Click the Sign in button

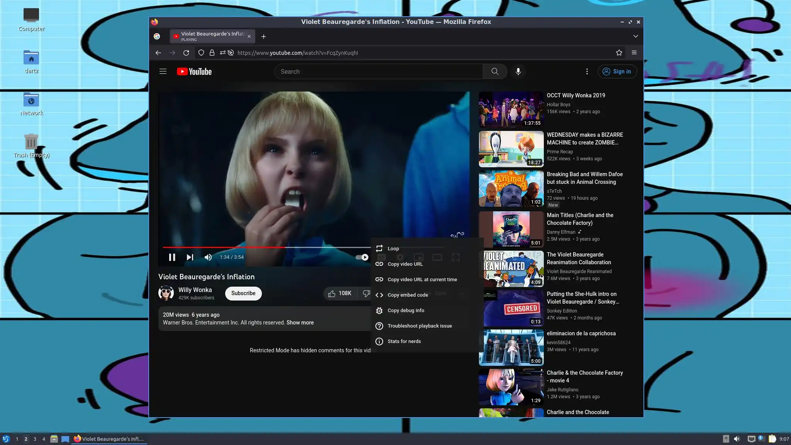(x=617, y=71)
